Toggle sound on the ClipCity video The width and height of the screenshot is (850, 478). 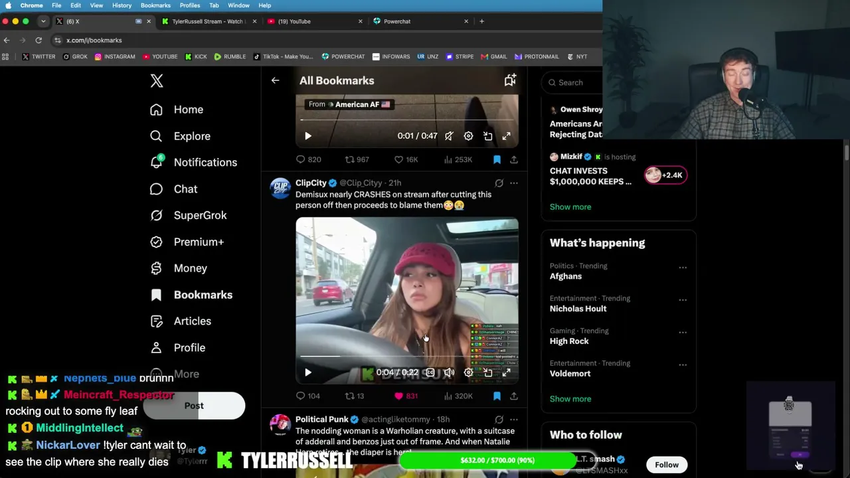(450, 372)
